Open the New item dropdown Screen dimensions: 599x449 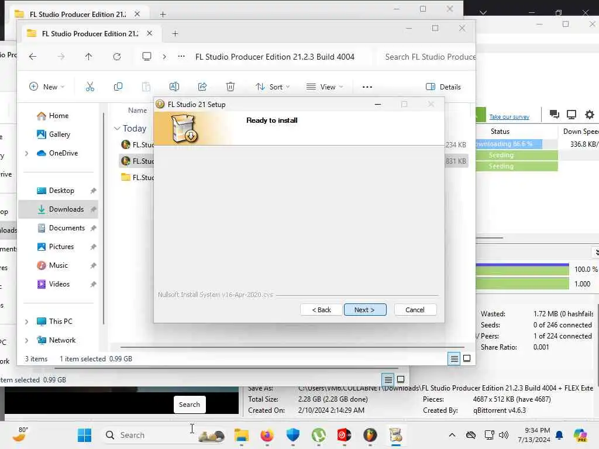click(x=47, y=87)
